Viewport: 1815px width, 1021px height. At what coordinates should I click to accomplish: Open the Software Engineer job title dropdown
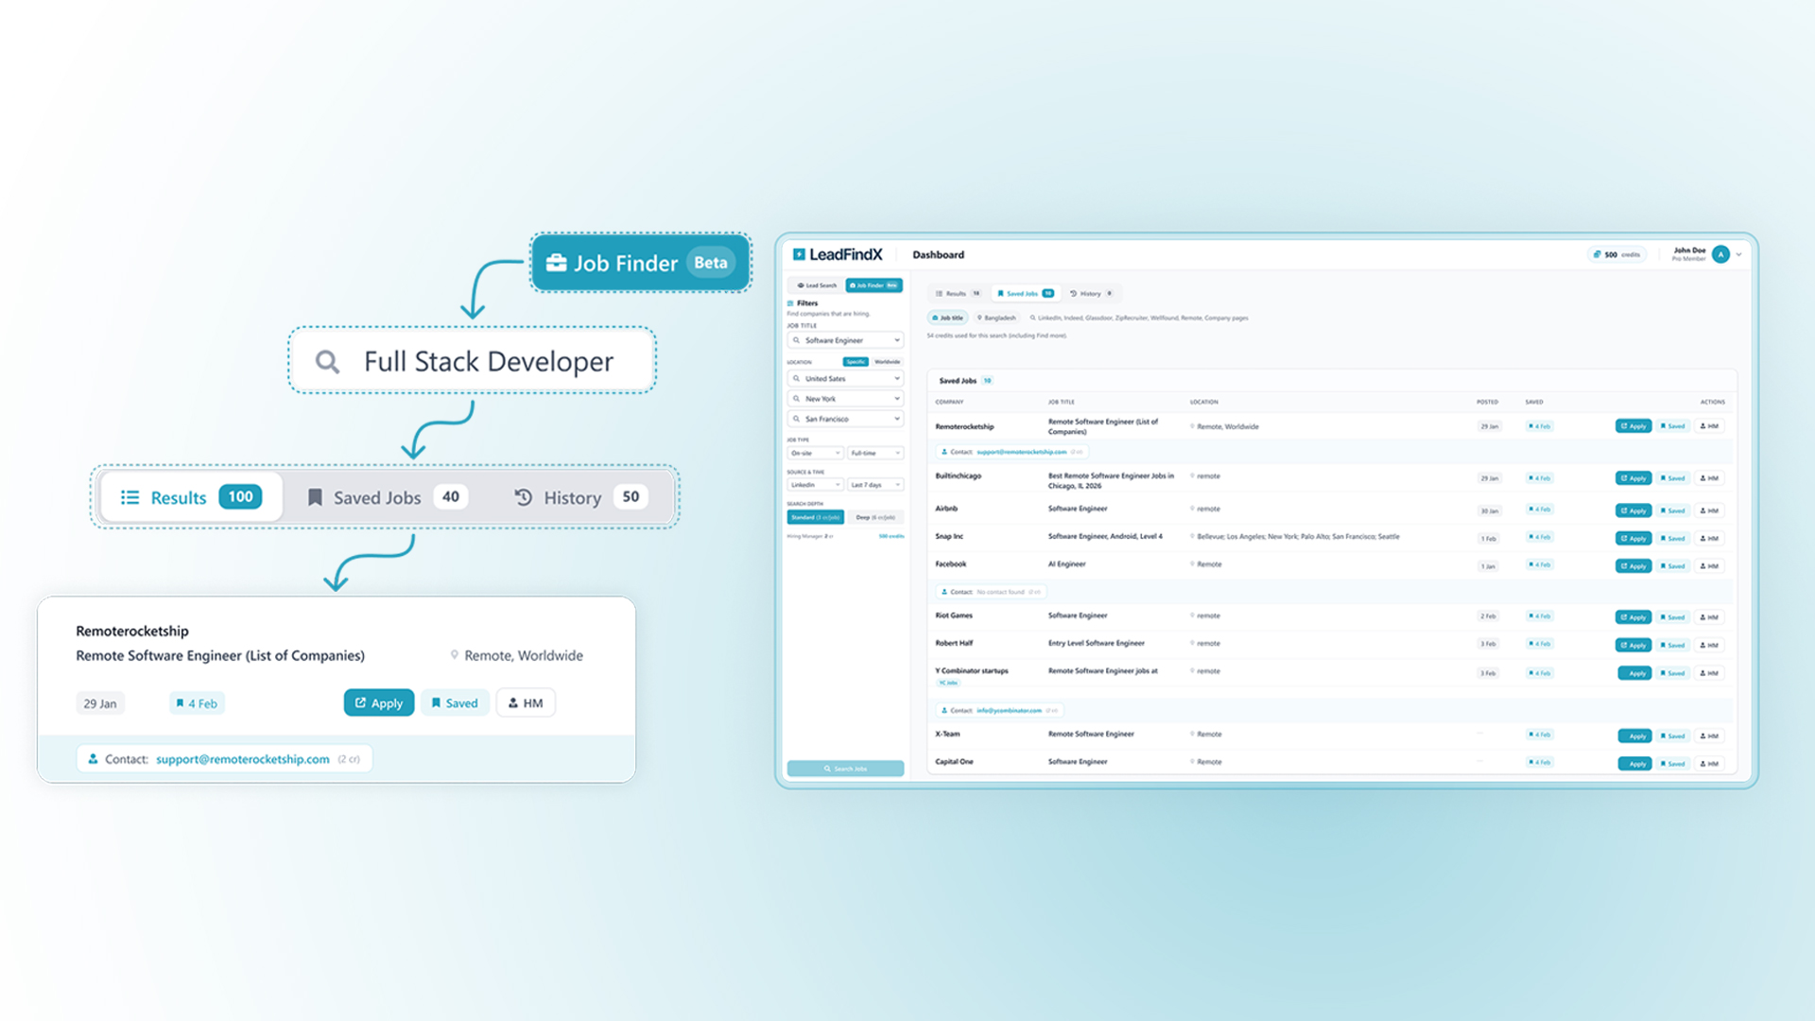(845, 340)
